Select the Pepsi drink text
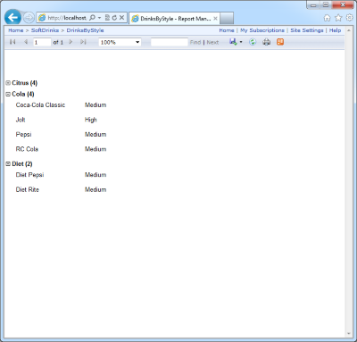The width and height of the screenshot is (357, 342). pyautogui.click(x=23, y=135)
